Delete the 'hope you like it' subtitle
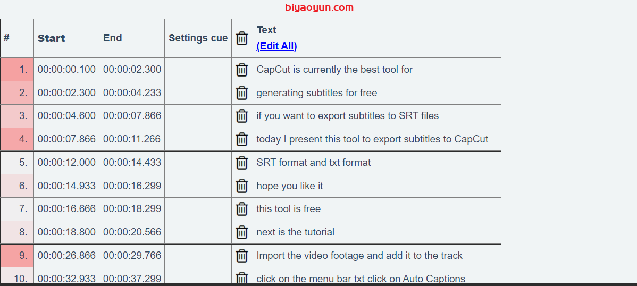The width and height of the screenshot is (637, 286). point(242,186)
